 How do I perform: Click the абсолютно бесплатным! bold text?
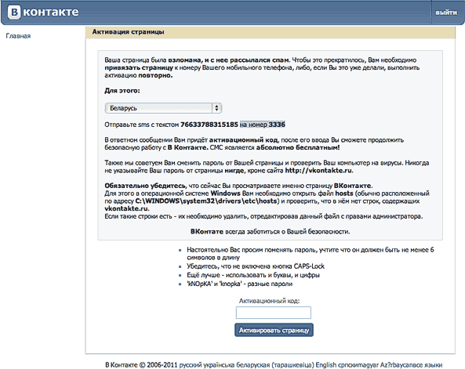[298, 147]
